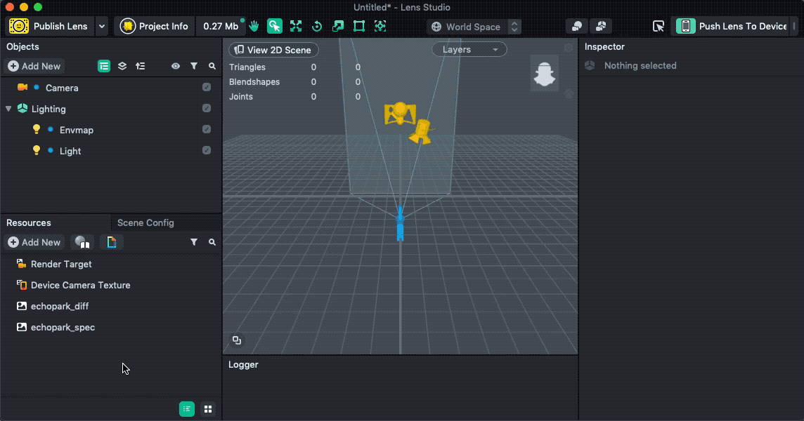Click the blue camera gizmo in viewport

pyautogui.click(x=400, y=224)
